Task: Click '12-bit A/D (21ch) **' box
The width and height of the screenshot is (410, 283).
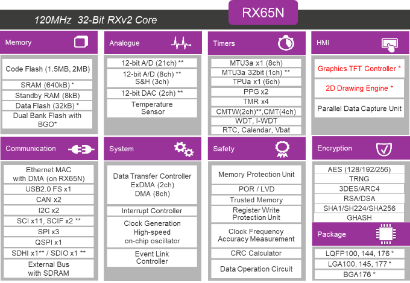Action: [152, 63]
